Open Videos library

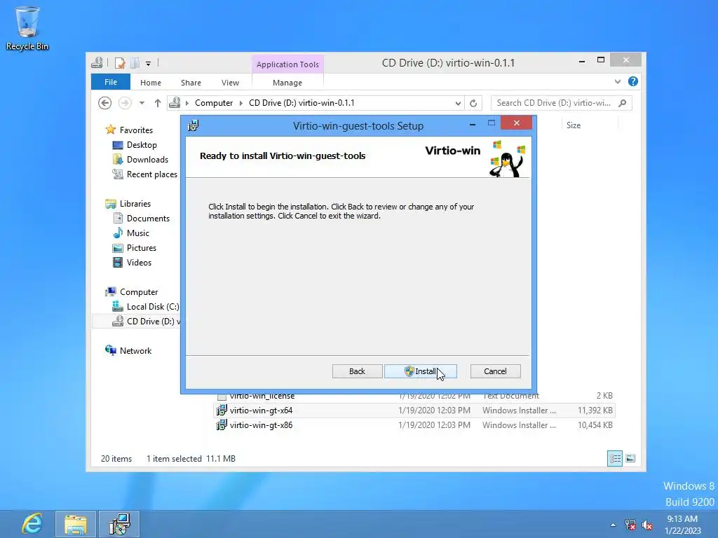[x=139, y=263]
